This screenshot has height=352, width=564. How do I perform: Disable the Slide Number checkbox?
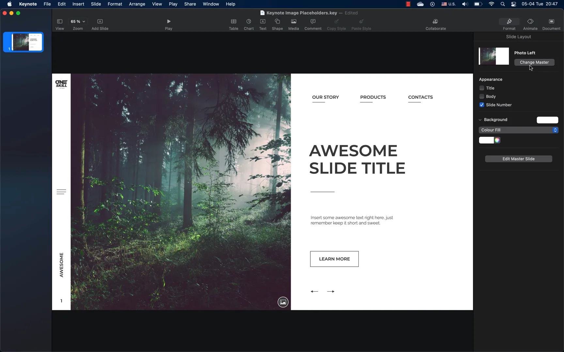[482, 105]
